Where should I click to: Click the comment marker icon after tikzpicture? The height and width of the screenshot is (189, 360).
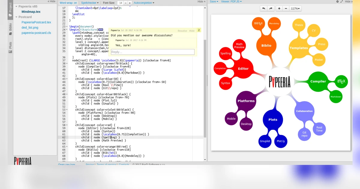100,30
